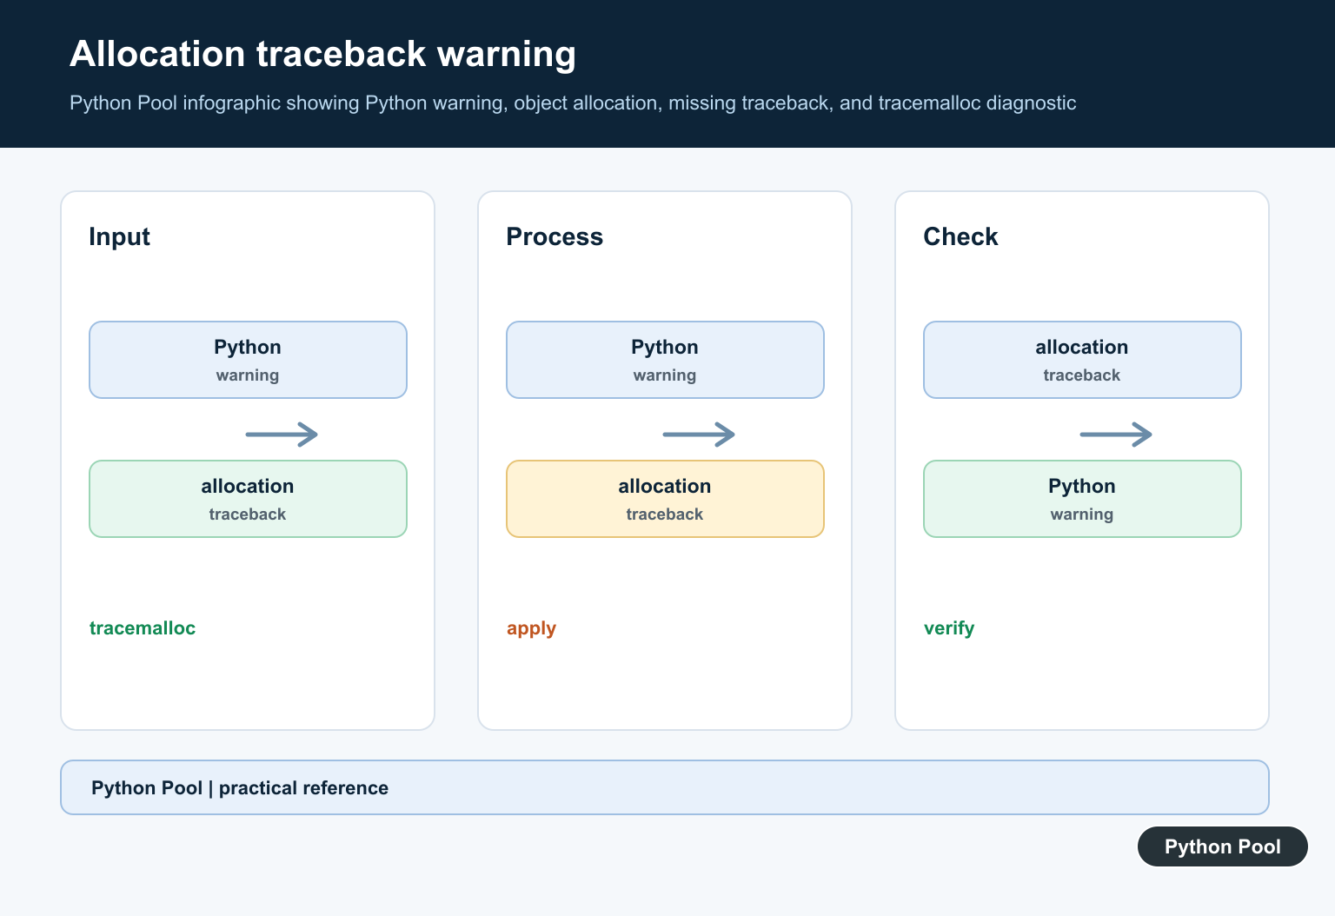The image size is (1335, 916).
Task: Click the Python Pool infographic subtitle text
Action: (573, 103)
